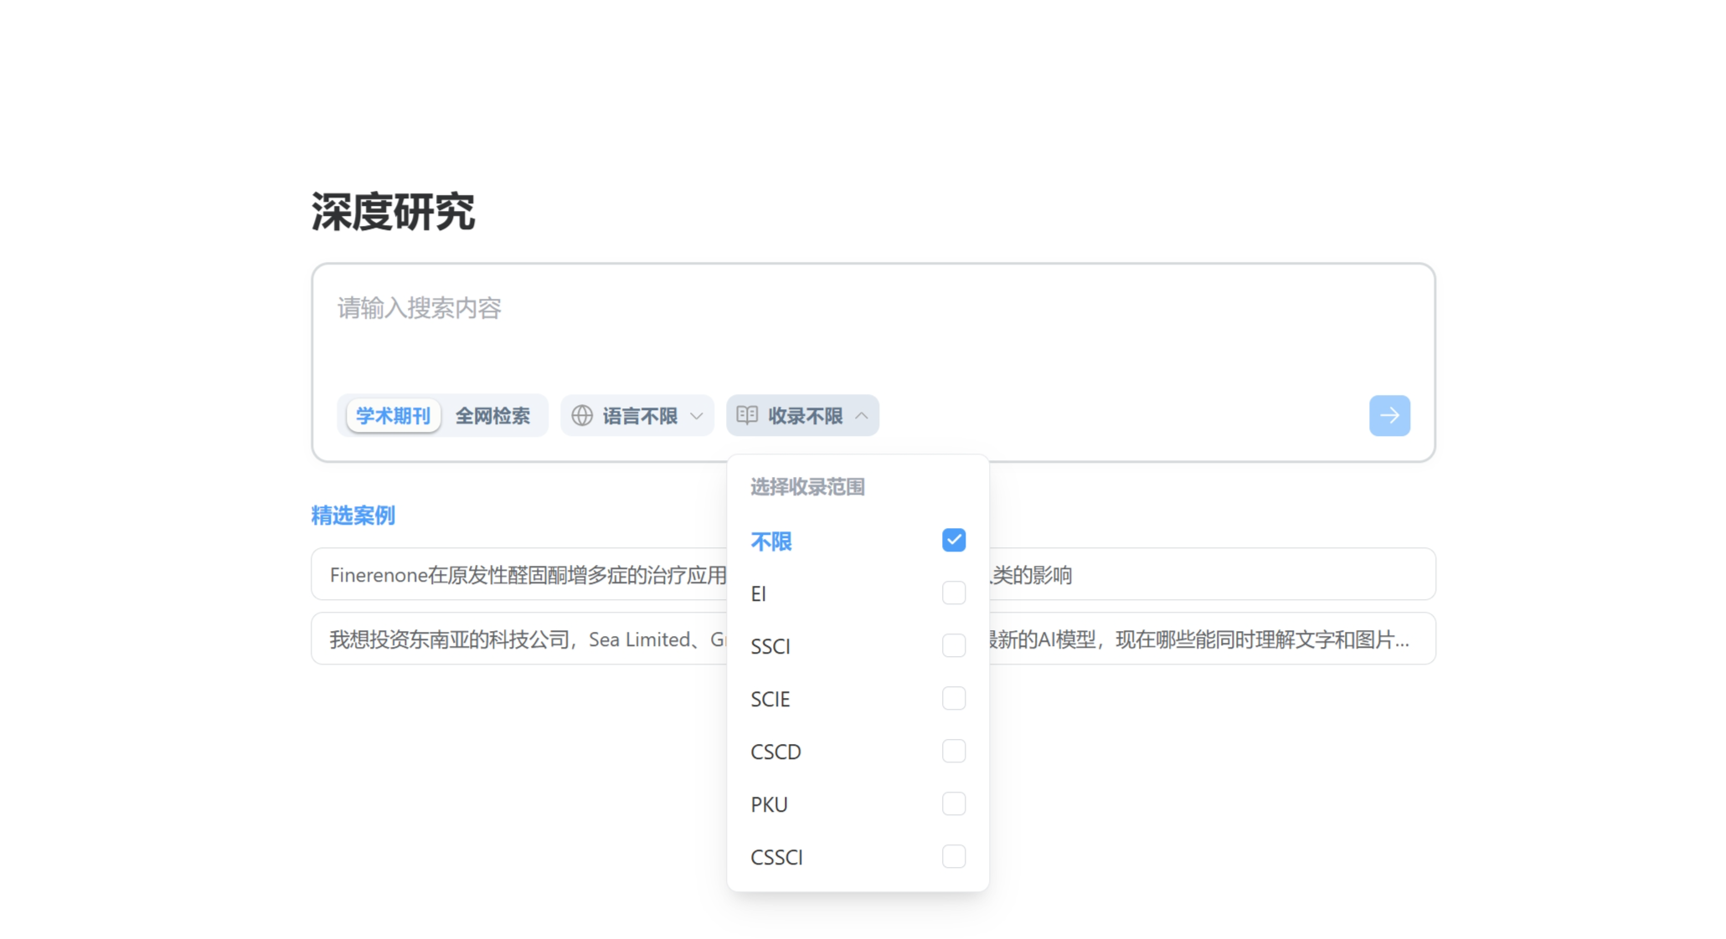This screenshot has height=939, width=1726.
Task: Click the 深度研究 page title
Action: [393, 211]
